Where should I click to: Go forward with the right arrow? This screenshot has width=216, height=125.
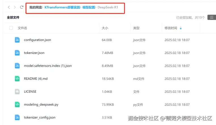click(15, 7)
